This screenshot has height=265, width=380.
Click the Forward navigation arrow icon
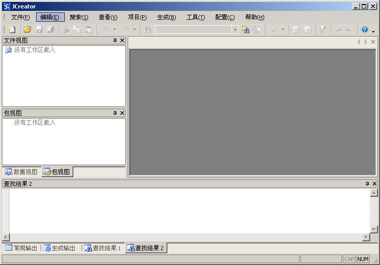pos(349,30)
